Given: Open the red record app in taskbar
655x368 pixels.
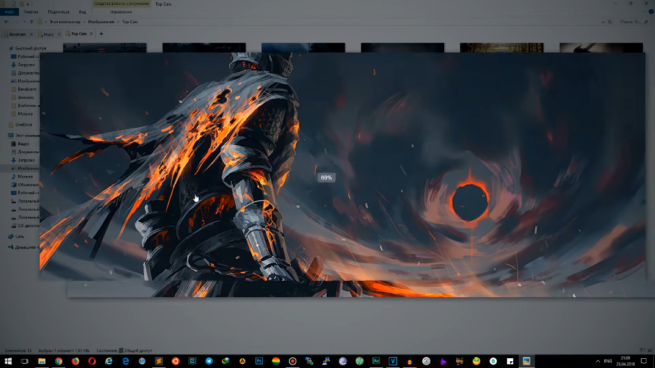Looking at the screenshot, I should (293, 361).
